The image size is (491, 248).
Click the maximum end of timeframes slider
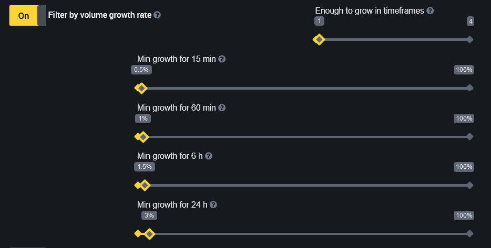tap(470, 40)
